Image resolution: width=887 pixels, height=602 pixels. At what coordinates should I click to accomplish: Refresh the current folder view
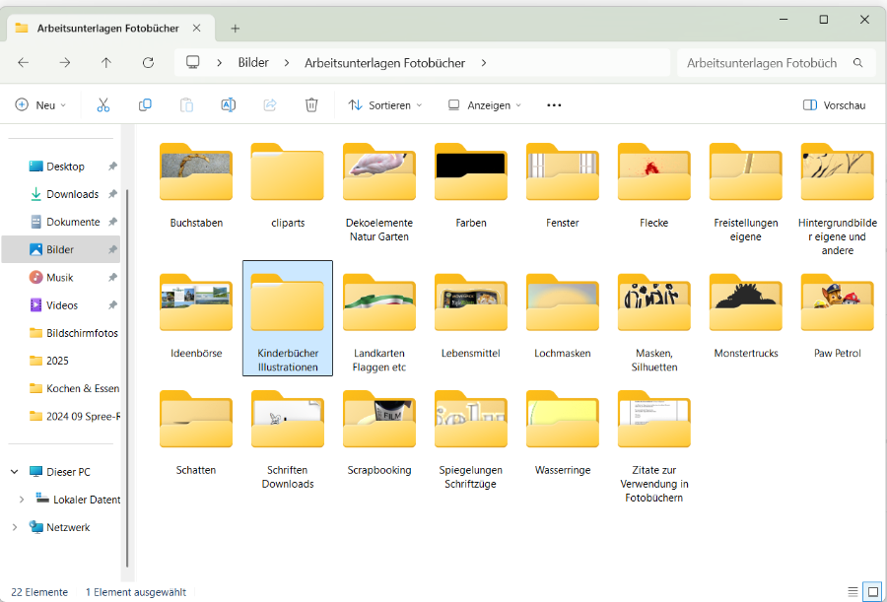pos(148,62)
